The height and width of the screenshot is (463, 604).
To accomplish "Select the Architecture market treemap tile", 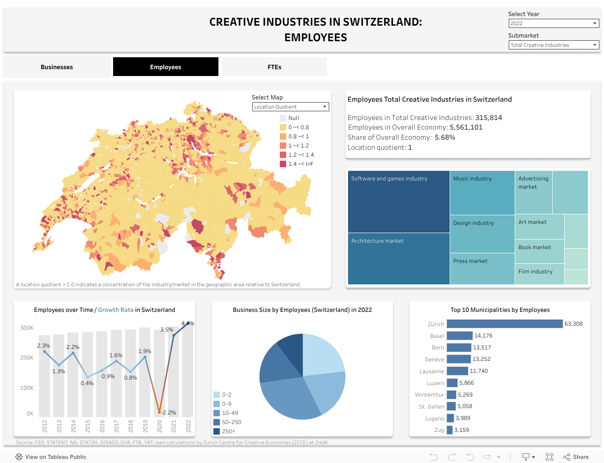I will tap(398, 259).
